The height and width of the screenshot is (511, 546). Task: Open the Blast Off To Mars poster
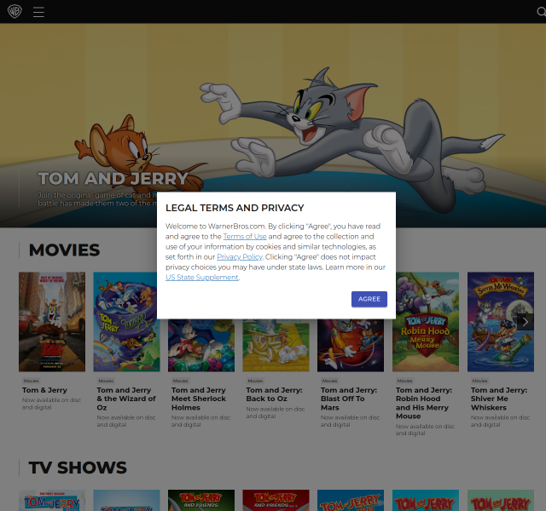pyautogui.click(x=351, y=345)
